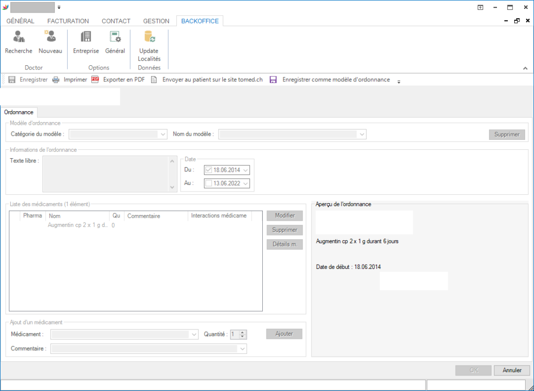Click the Ajouter medication button
Image resolution: width=534 pixels, height=391 pixels.
pos(284,334)
